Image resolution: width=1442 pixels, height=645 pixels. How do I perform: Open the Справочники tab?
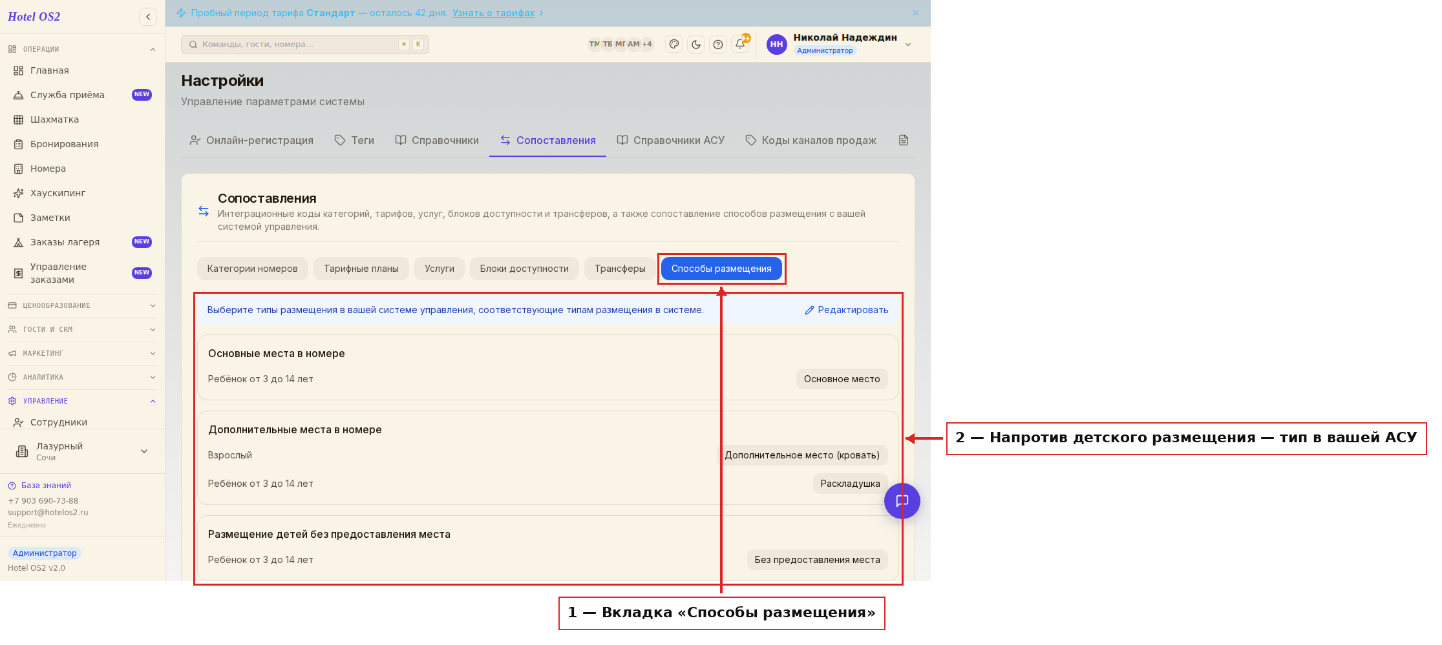point(437,140)
